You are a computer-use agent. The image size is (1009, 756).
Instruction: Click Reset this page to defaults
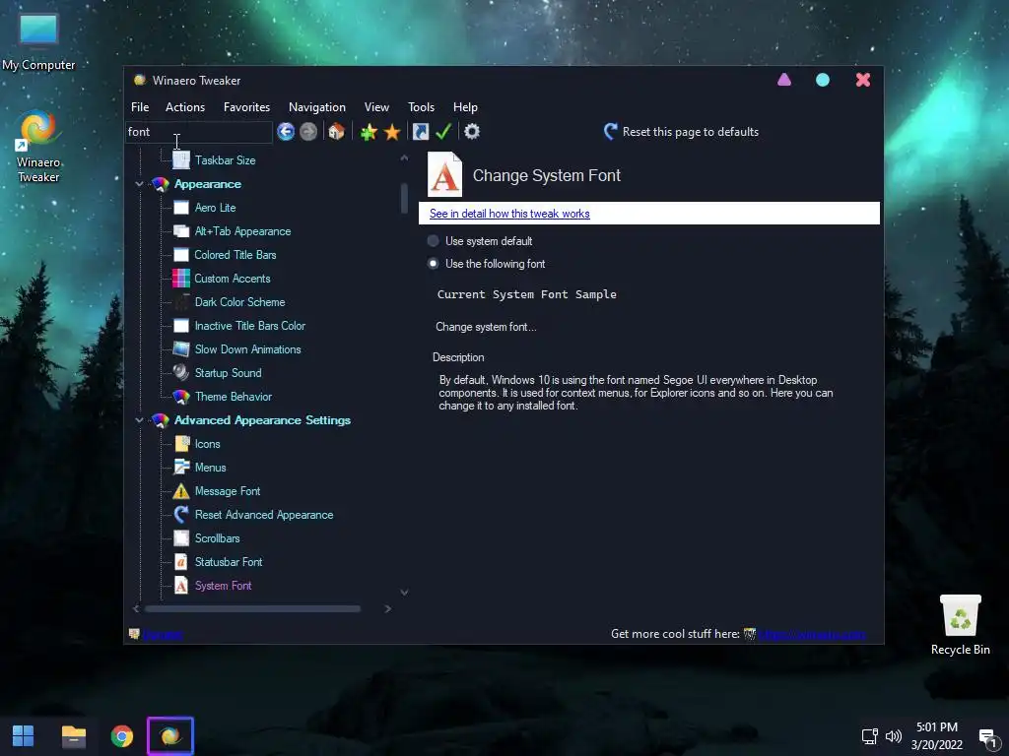click(x=681, y=132)
